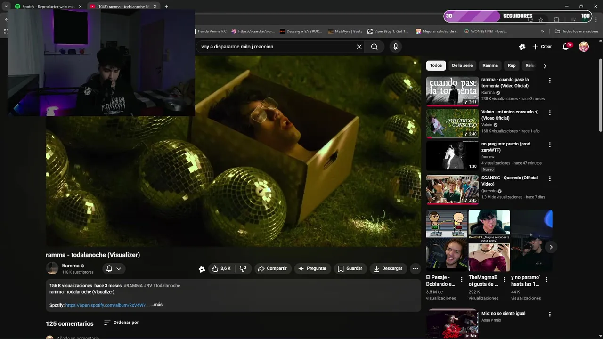This screenshot has width=603, height=339.
Task: Select the De la serie chip
Action: (462, 65)
